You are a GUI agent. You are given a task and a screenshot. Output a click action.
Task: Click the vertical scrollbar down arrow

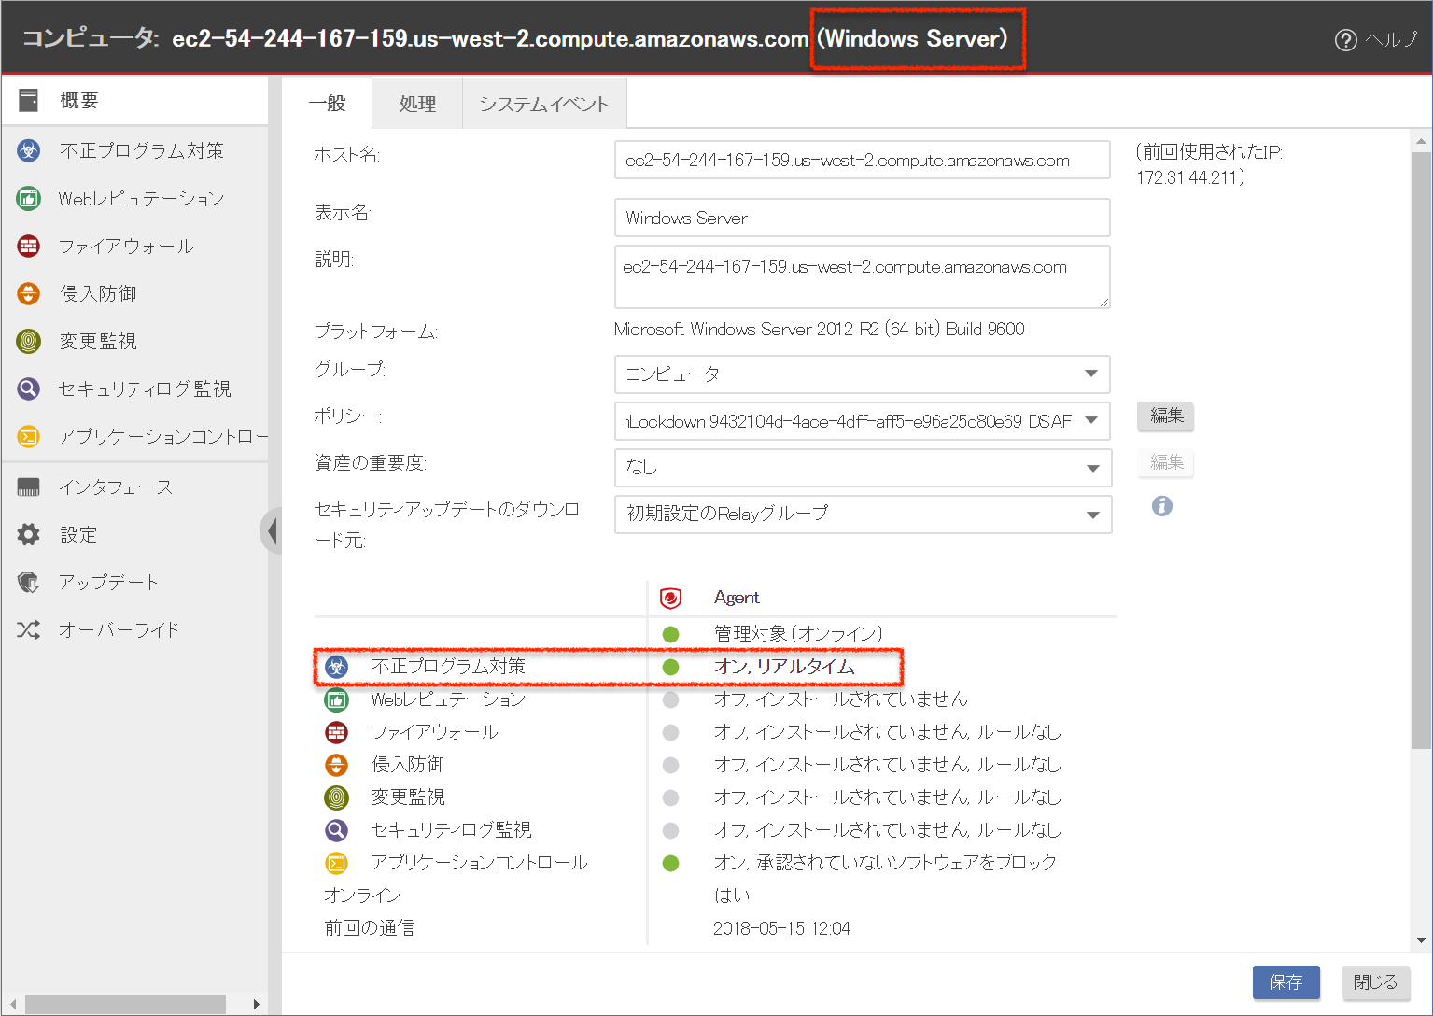1421,940
